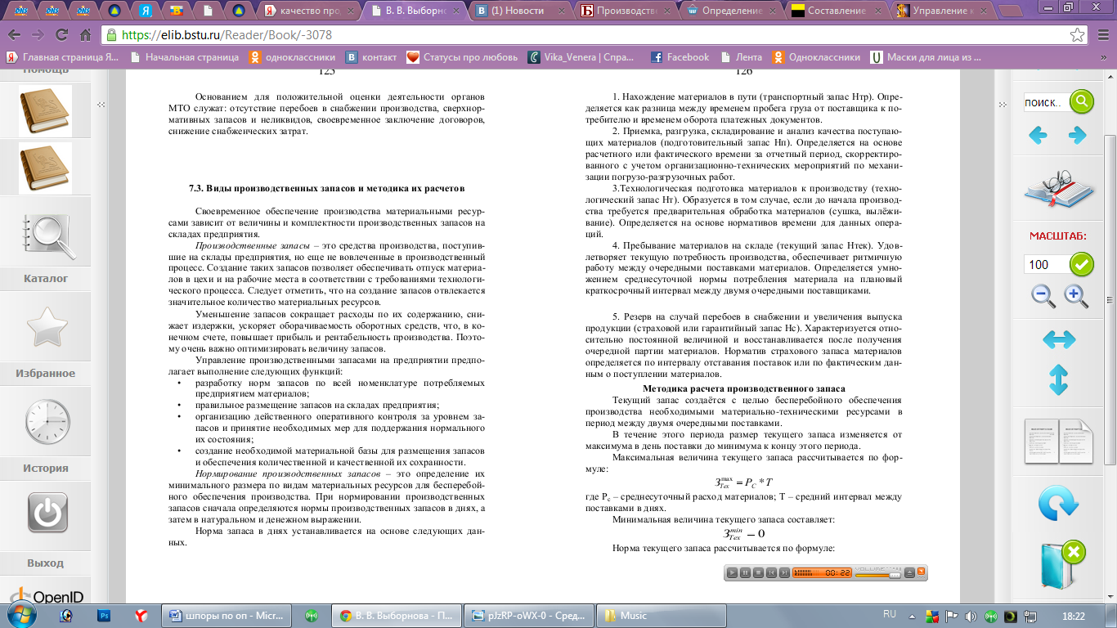
Task: Play audio in the mini player
Action: 733,572
